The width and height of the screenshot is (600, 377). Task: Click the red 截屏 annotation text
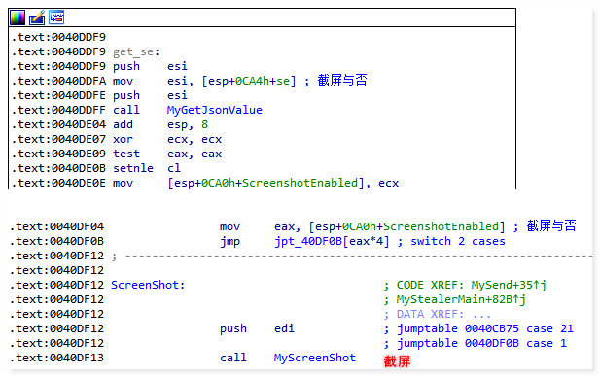pyautogui.click(x=397, y=360)
